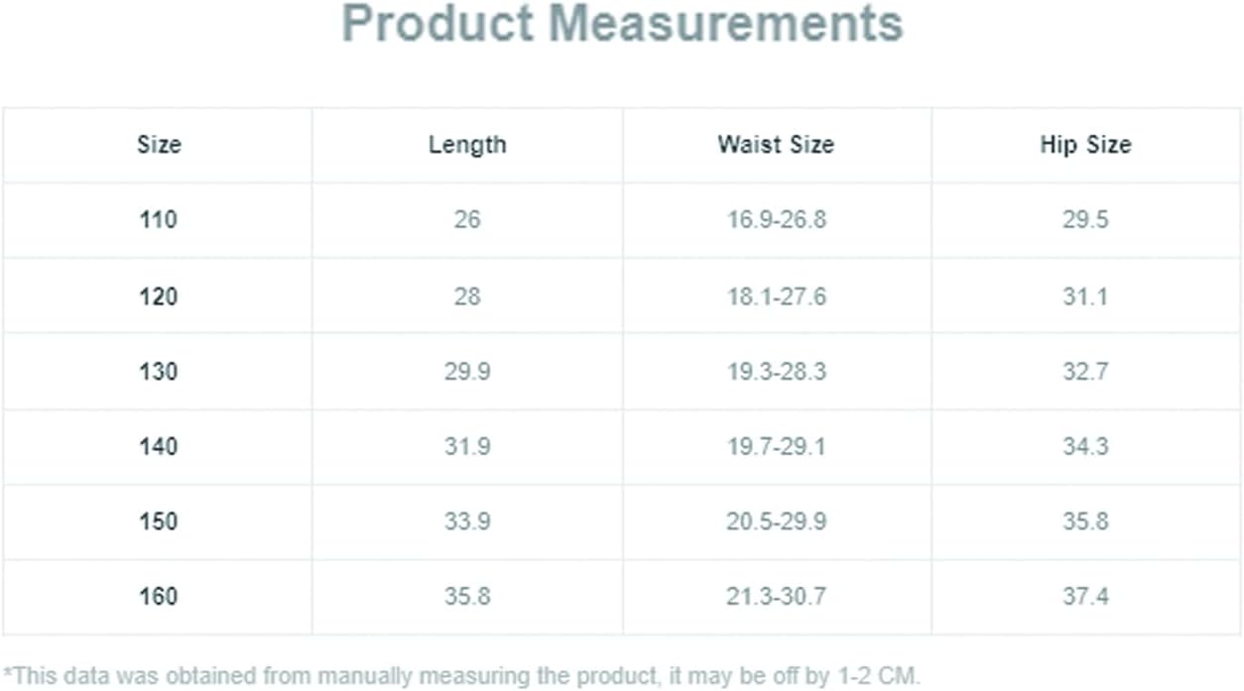
Task: Select the Length column header
Action: click(467, 145)
